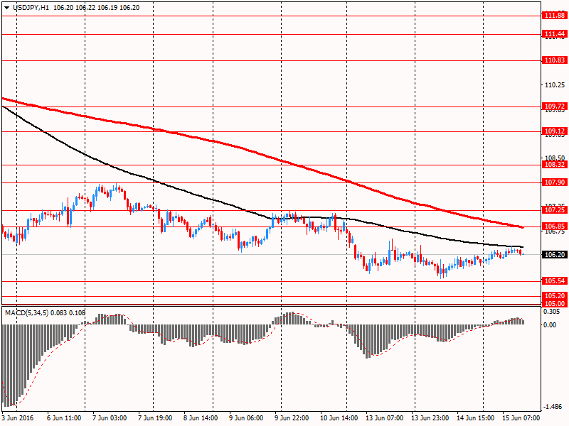This screenshot has width=569, height=426.
Task: Select the 105.54 price level label
Action: [x=555, y=280]
